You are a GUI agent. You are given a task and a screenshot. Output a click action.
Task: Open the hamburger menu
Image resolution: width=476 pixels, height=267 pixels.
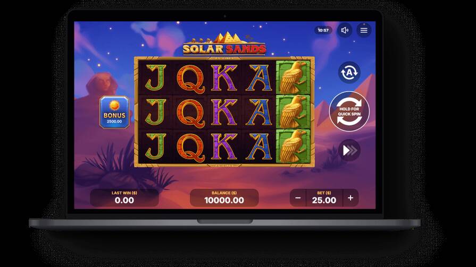click(x=364, y=30)
